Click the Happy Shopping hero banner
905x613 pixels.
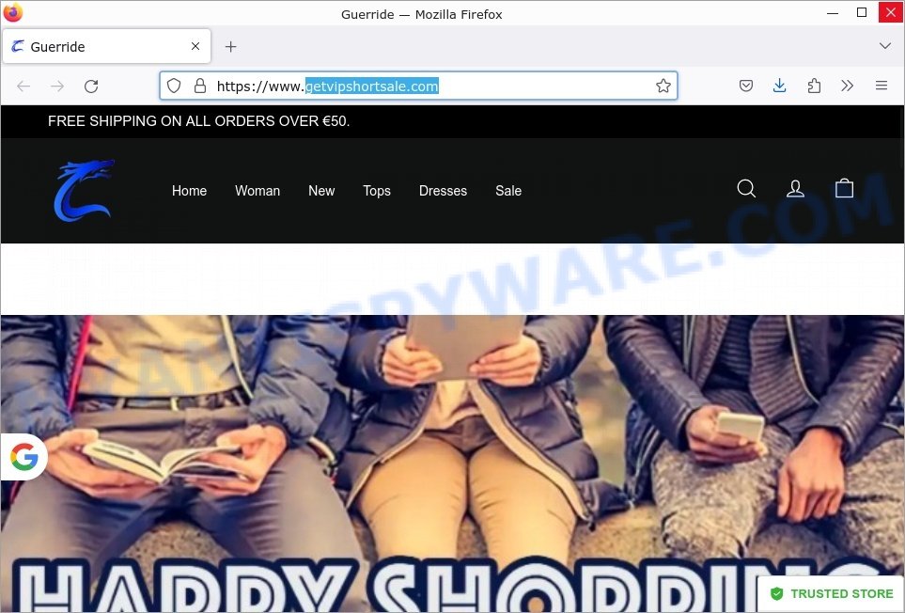click(x=453, y=464)
